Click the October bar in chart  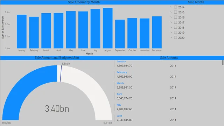(x=132, y=33)
